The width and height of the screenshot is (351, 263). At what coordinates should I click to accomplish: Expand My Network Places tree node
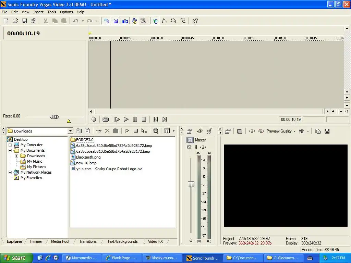10,173
